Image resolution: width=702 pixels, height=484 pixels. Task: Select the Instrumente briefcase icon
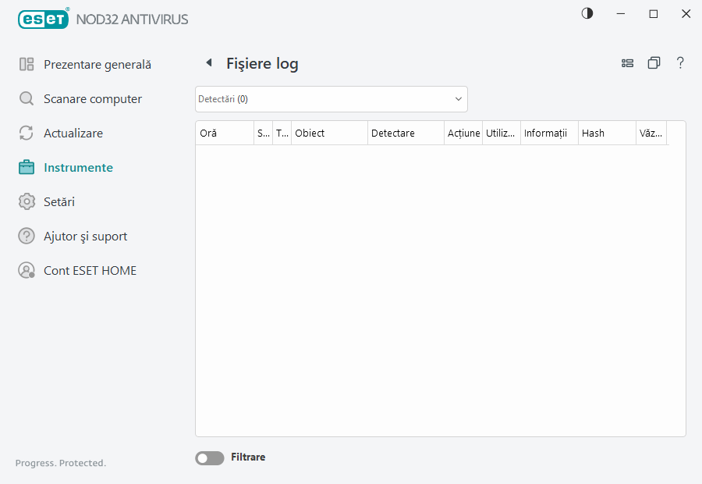pos(27,167)
